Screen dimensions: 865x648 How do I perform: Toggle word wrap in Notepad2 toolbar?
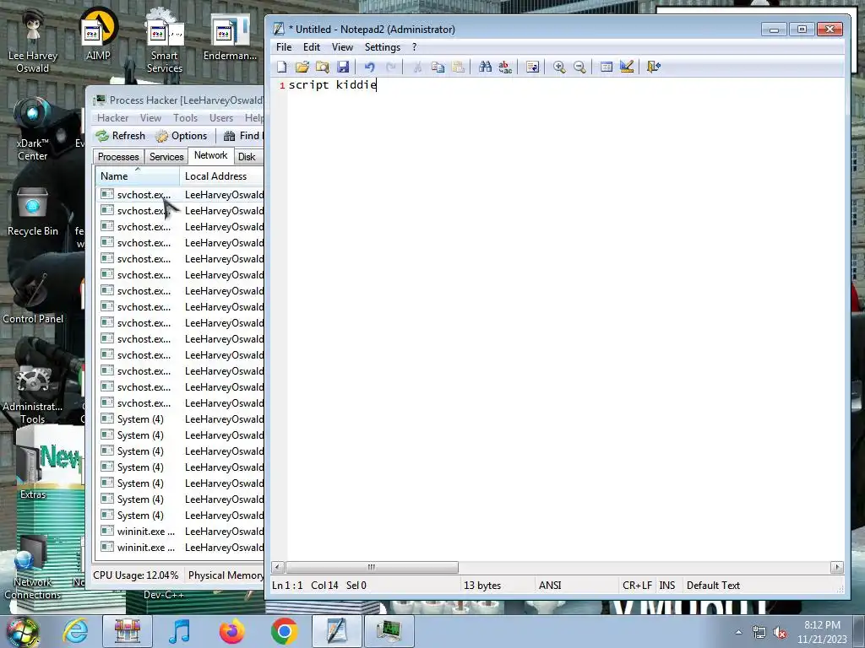(532, 67)
